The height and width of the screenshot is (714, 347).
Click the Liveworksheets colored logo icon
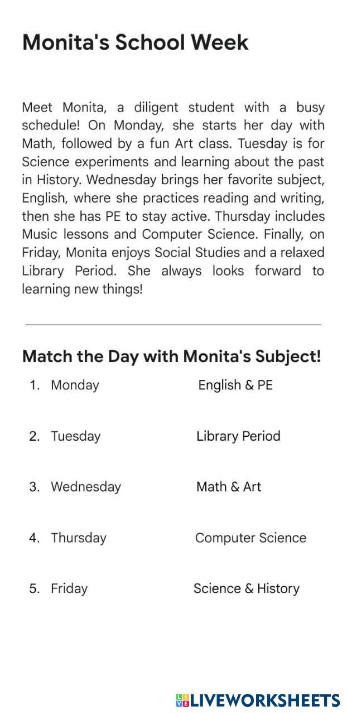(x=183, y=701)
